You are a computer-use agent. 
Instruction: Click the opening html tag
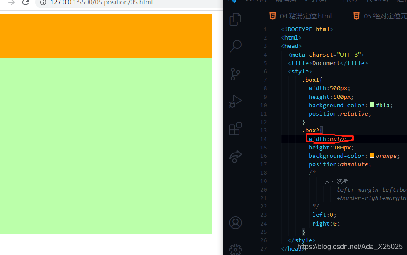pyautogui.click(x=291, y=37)
